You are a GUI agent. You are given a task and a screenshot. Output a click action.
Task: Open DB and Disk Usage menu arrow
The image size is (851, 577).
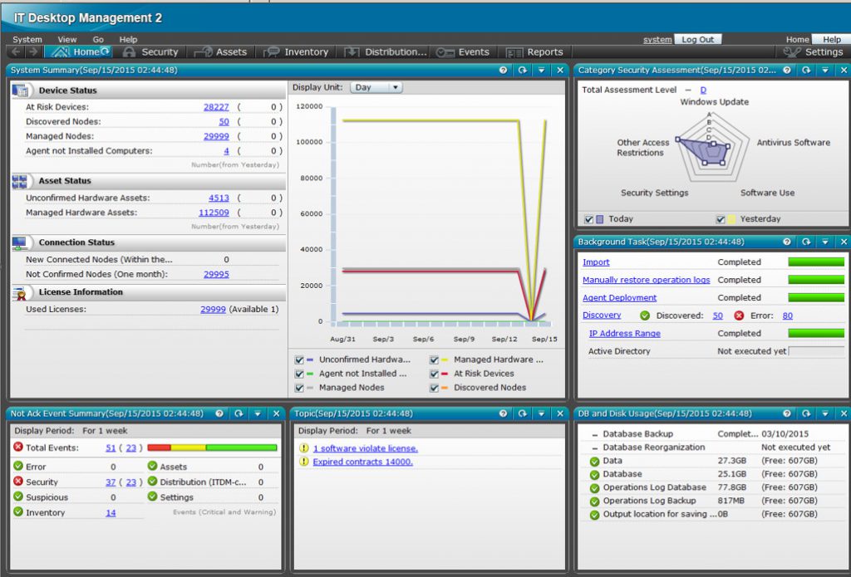(x=825, y=413)
